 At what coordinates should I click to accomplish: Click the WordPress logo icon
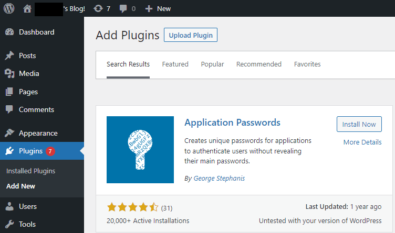9,8
